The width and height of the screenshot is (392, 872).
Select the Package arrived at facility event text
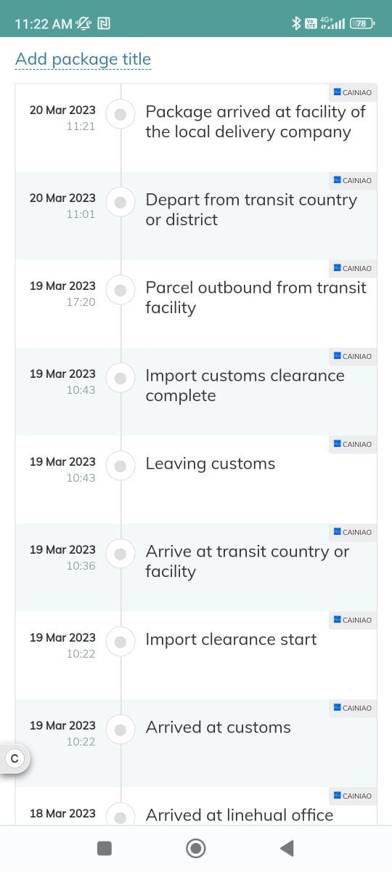tap(256, 122)
